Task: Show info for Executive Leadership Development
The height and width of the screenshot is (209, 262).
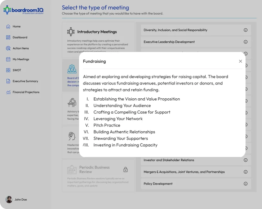Action: click(x=246, y=42)
